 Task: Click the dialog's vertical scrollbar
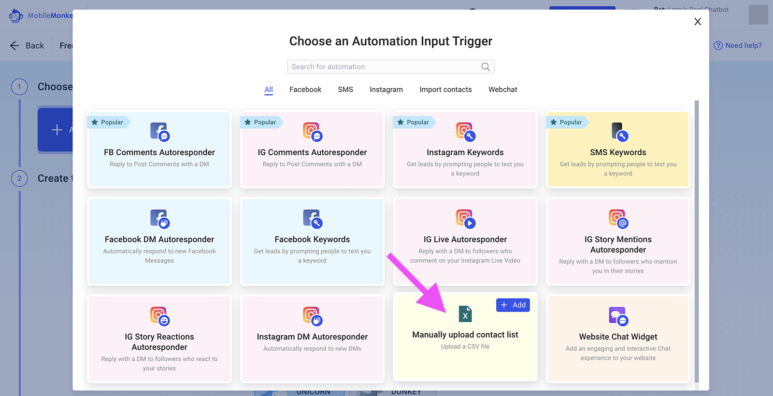coord(697,241)
